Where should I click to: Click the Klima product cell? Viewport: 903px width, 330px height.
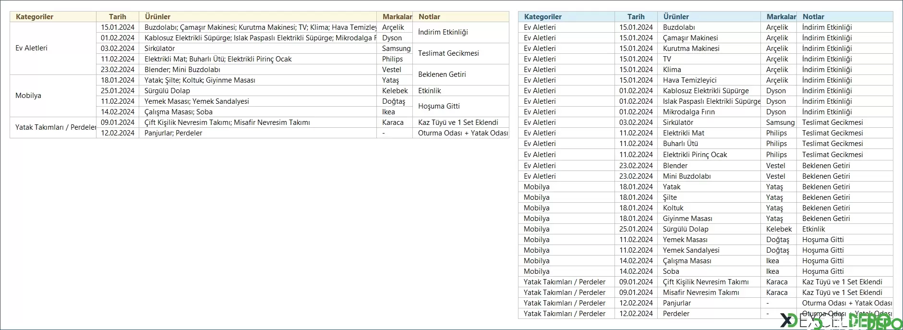tap(709, 70)
